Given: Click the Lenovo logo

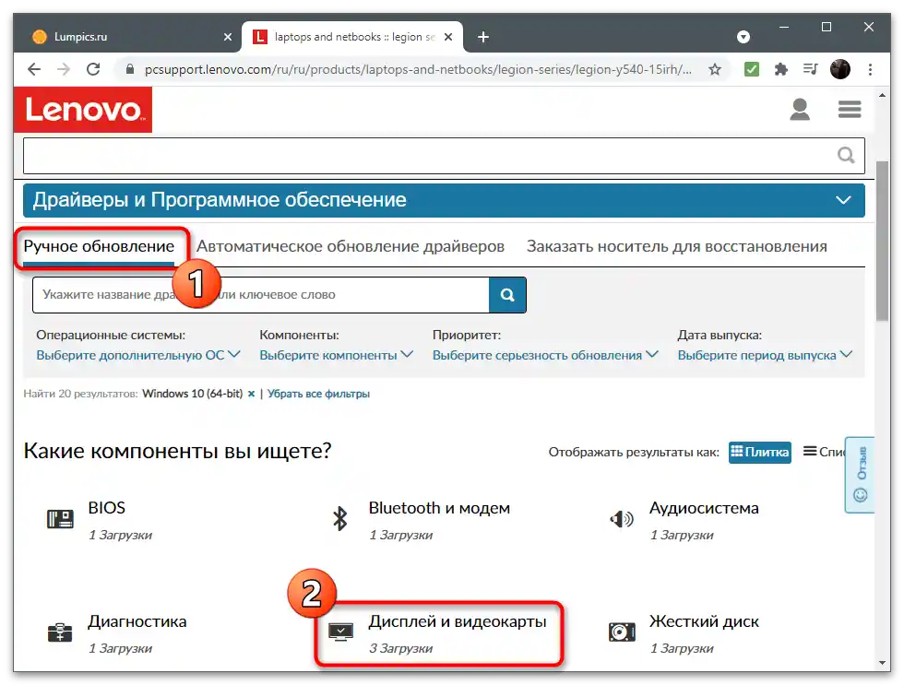Looking at the screenshot, I should pos(83,110).
